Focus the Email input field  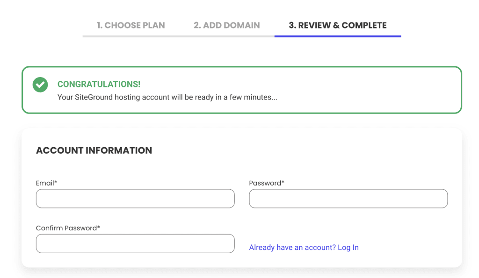pos(135,199)
